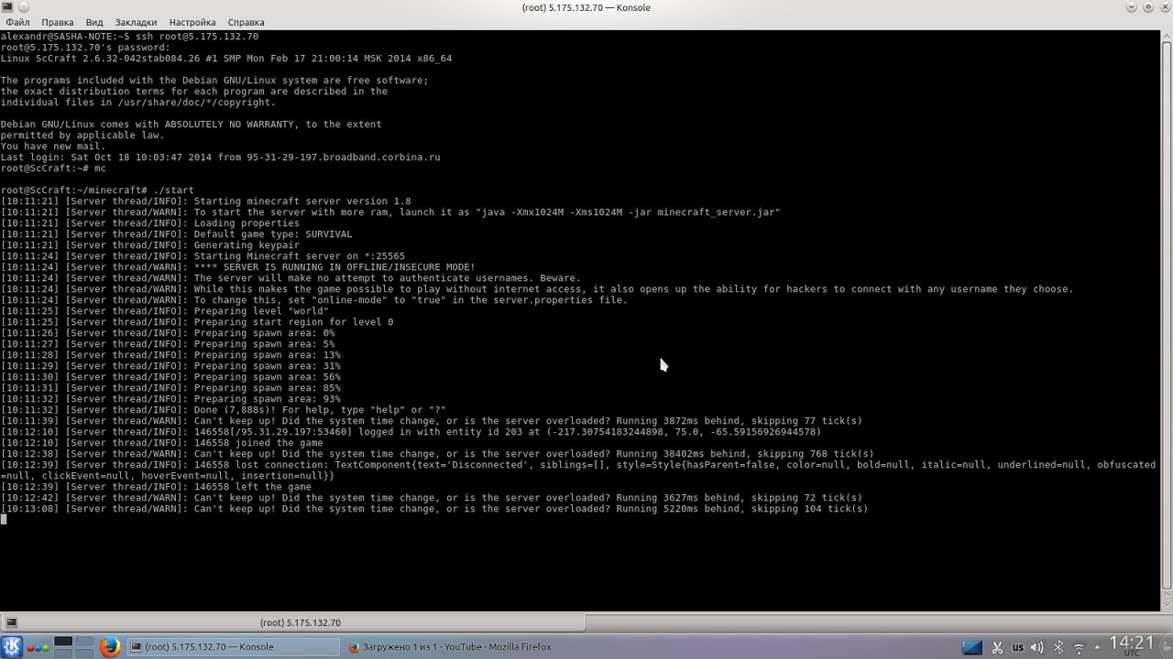Open the KDE application launcher
This screenshot has width=1173, height=659.
pos(12,646)
